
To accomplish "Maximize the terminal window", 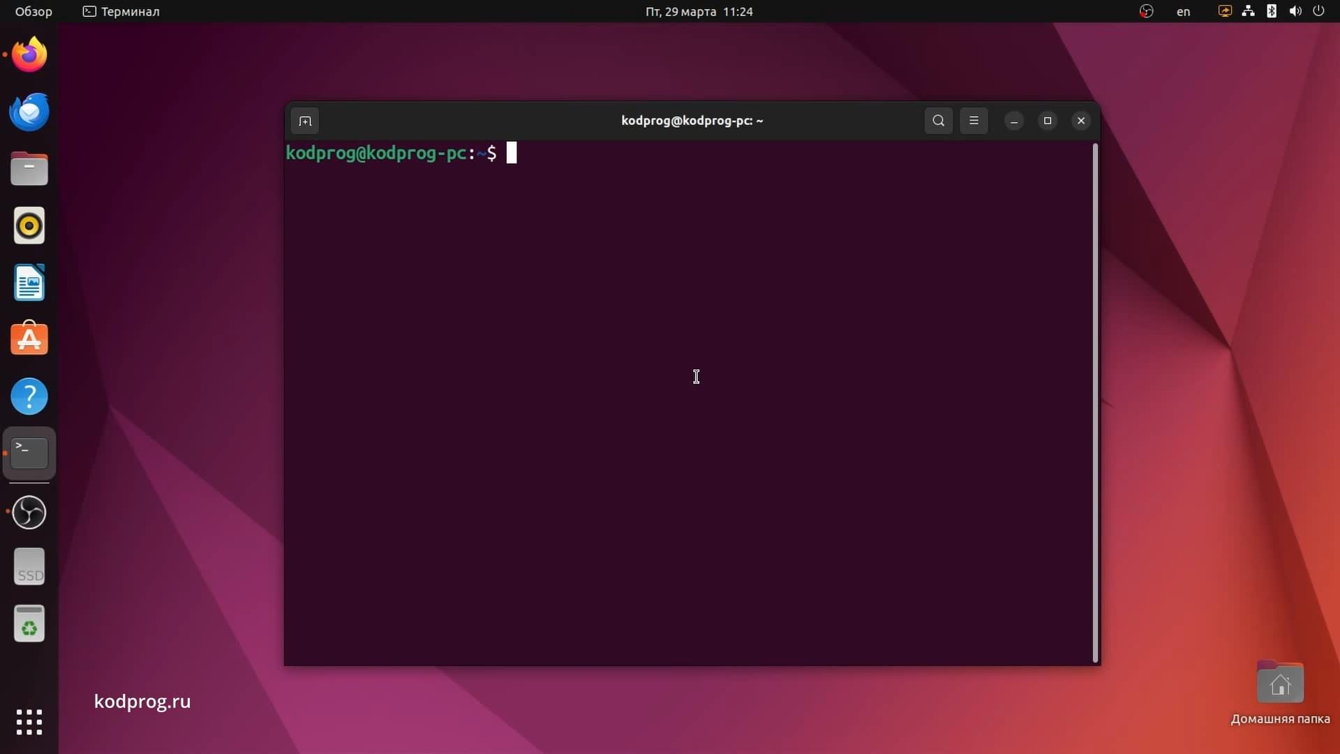I will (1048, 121).
